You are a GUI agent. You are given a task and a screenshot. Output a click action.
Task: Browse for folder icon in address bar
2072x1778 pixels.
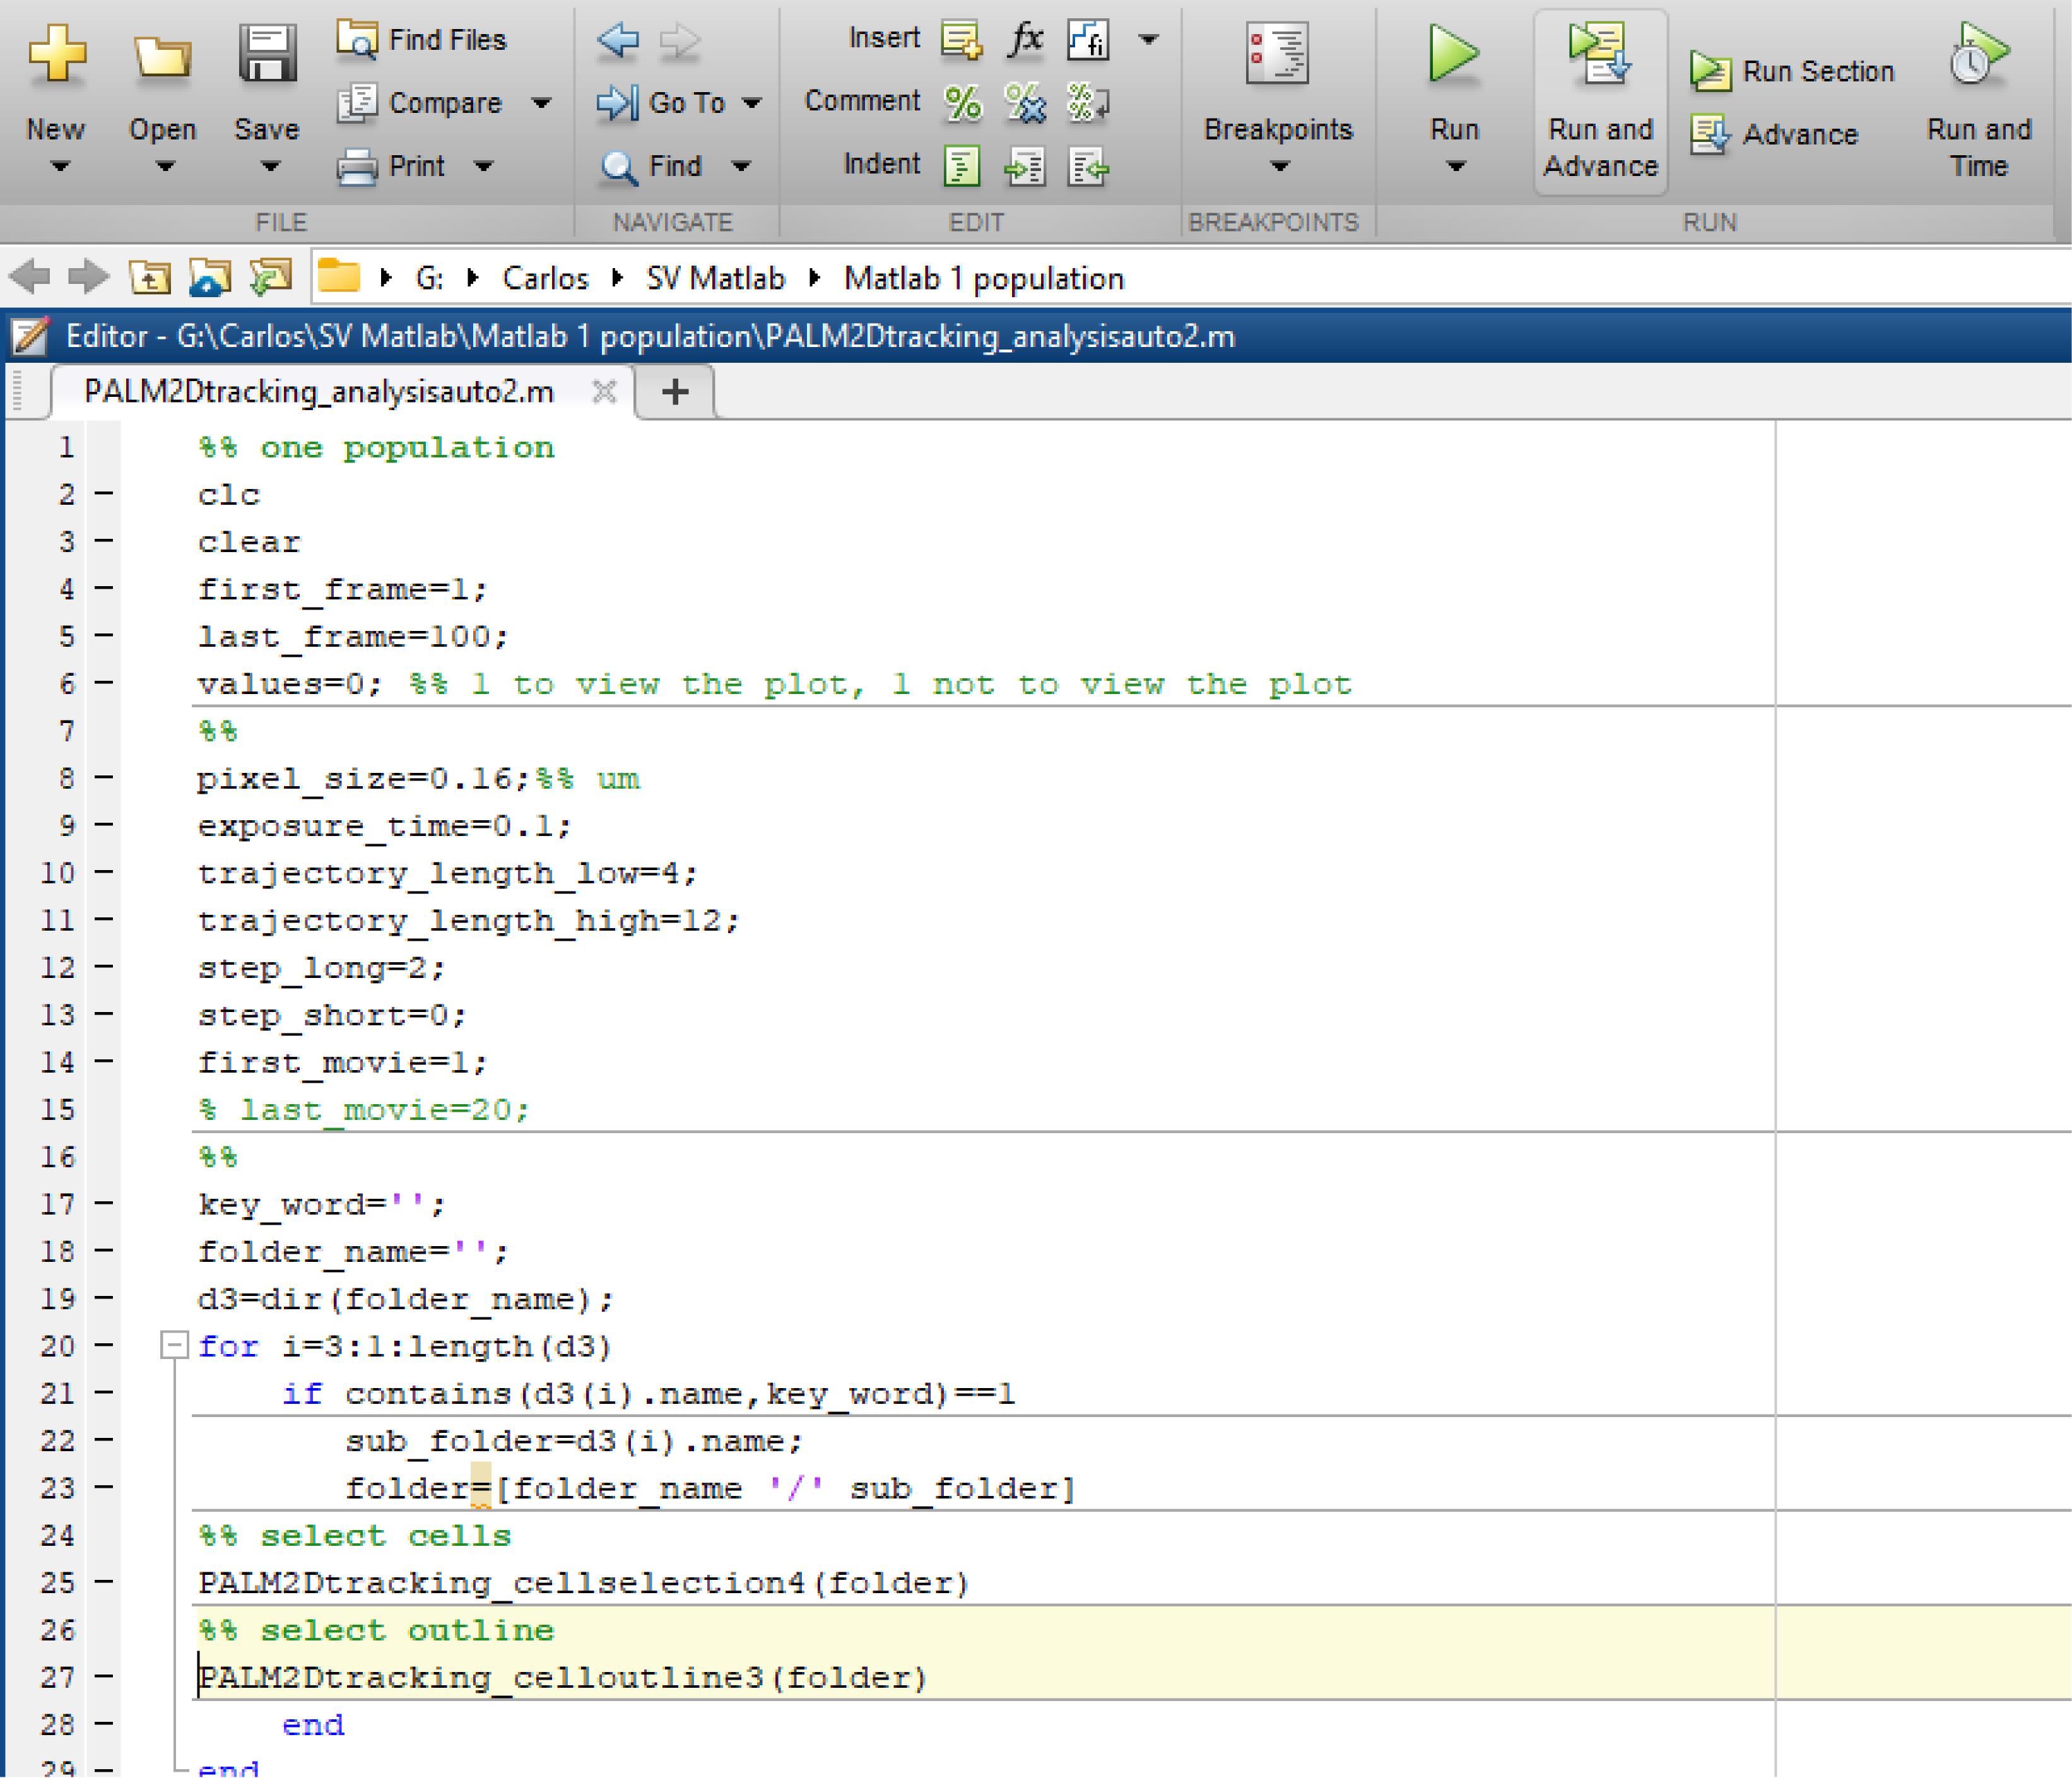coord(210,277)
